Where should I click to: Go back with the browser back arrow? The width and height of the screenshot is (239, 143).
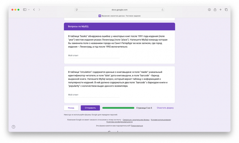coord(34,10)
